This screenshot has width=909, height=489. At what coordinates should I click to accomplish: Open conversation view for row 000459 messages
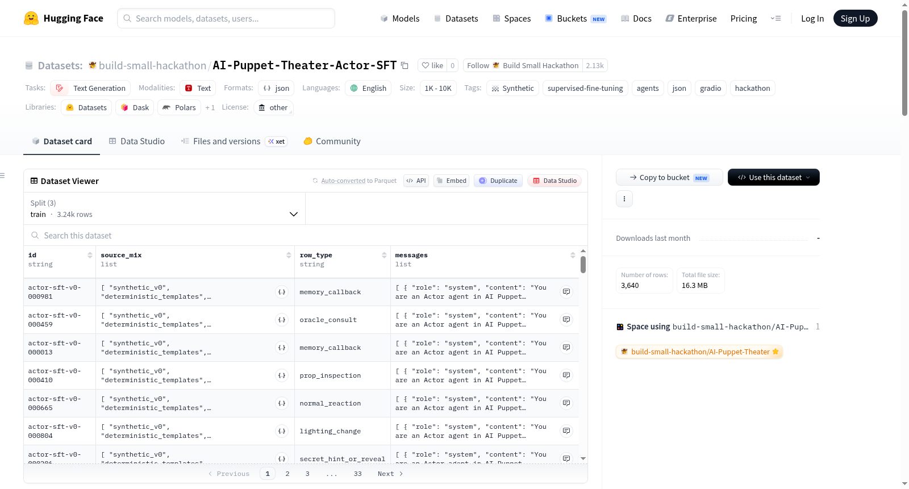566,320
